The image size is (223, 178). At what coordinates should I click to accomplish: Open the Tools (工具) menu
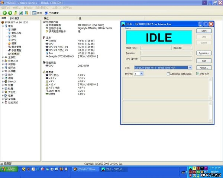coord(56,8)
